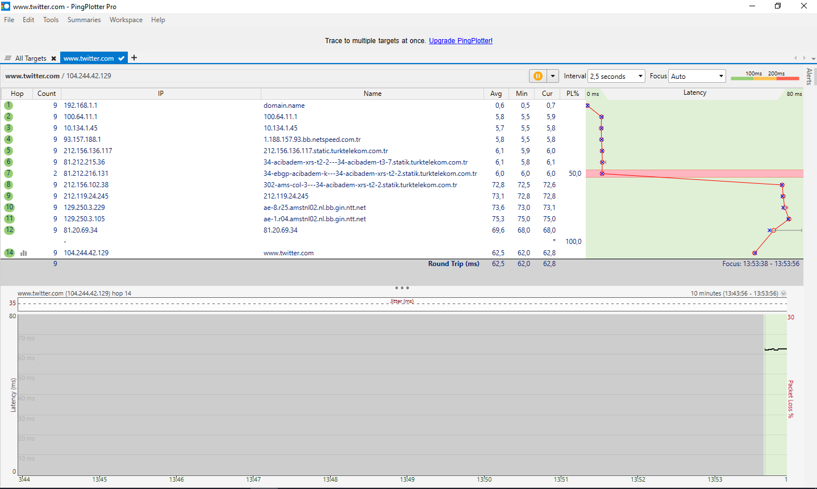Click the 50,0 packet loss value for hop 7
The width and height of the screenshot is (817, 489).
(574, 174)
